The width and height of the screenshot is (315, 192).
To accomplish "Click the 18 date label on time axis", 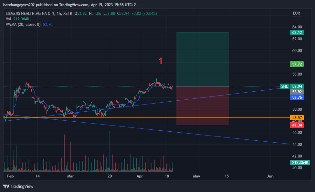I will [167, 176].
